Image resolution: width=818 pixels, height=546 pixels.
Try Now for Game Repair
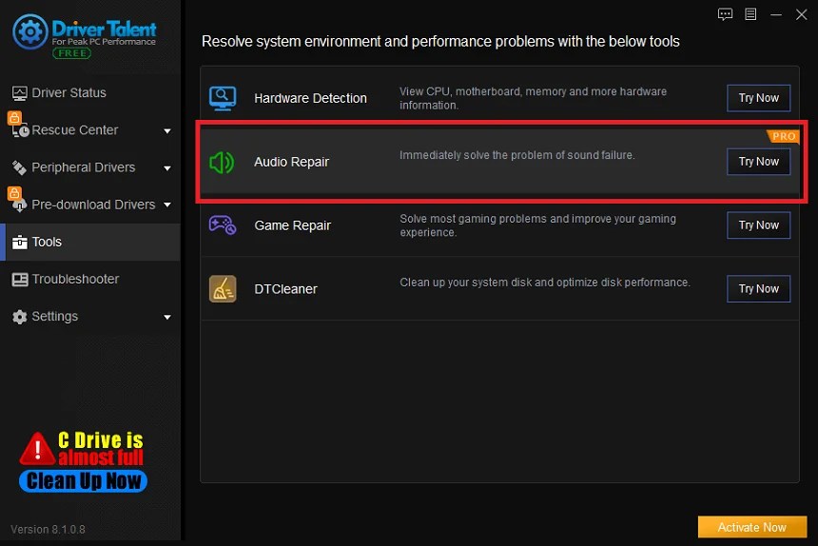coord(758,225)
